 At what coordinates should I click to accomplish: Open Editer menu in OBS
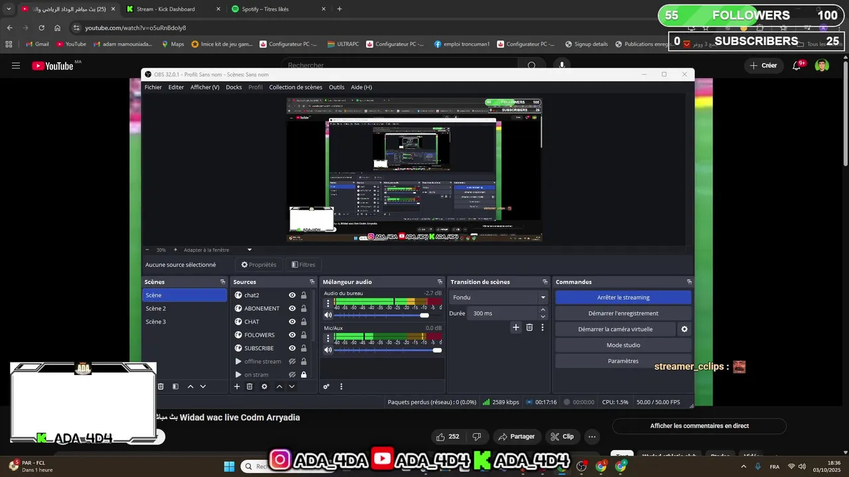(x=176, y=87)
